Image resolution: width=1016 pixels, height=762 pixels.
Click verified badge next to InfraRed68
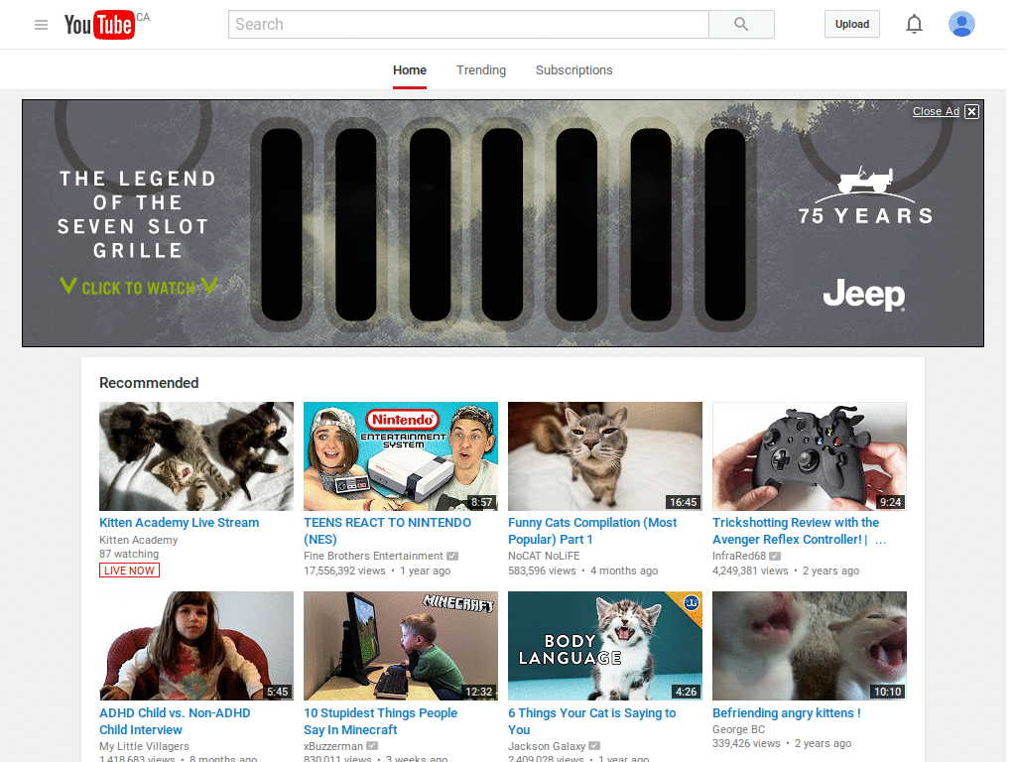coord(774,556)
